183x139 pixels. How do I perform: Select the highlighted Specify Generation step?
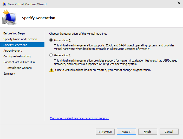(x=22, y=45)
